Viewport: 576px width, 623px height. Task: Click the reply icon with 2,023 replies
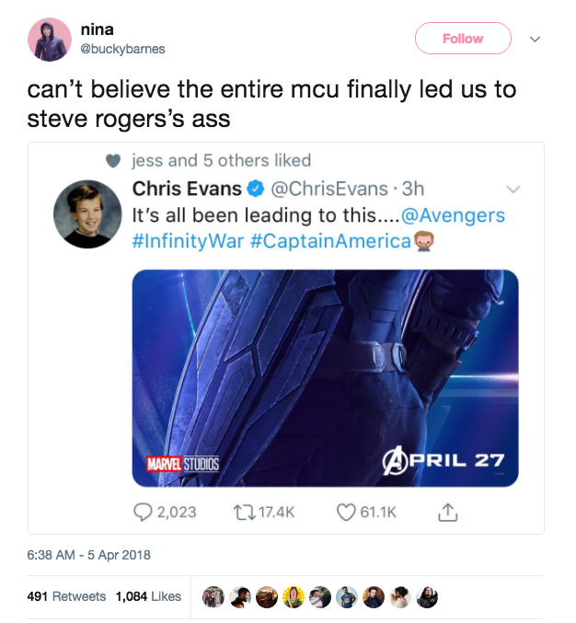click(x=143, y=513)
